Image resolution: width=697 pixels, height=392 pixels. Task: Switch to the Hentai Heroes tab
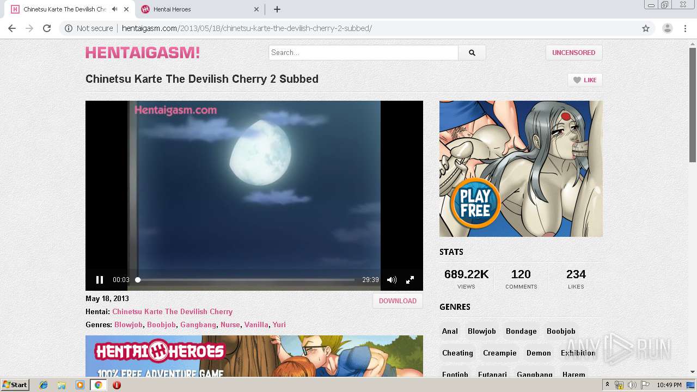coord(200,9)
